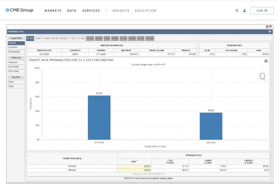Click the red export icon beside refresh

[270, 27]
